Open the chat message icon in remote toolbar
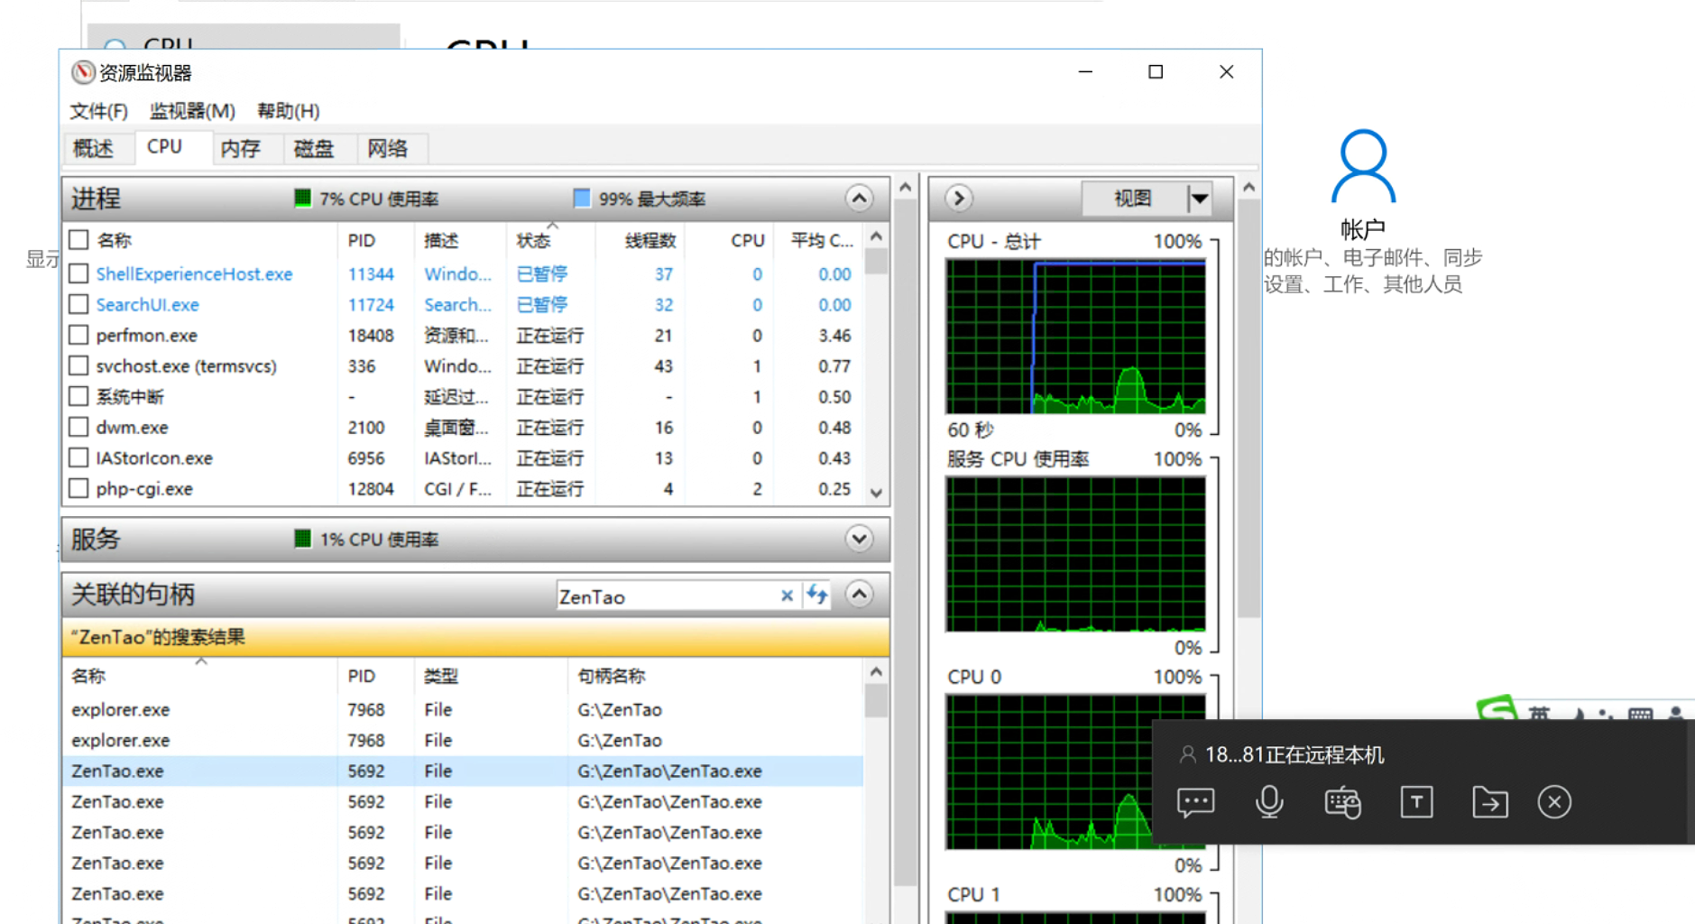The image size is (1695, 924). point(1195,802)
